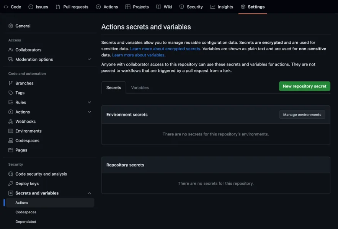Open the Code tab
This screenshot has width=338, height=229.
(13, 7)
